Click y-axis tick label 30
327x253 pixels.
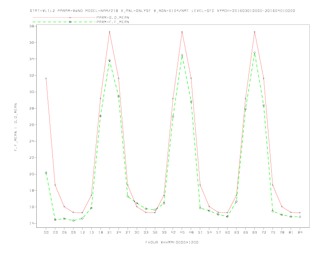pyautogui.click(x=32, y=92)
